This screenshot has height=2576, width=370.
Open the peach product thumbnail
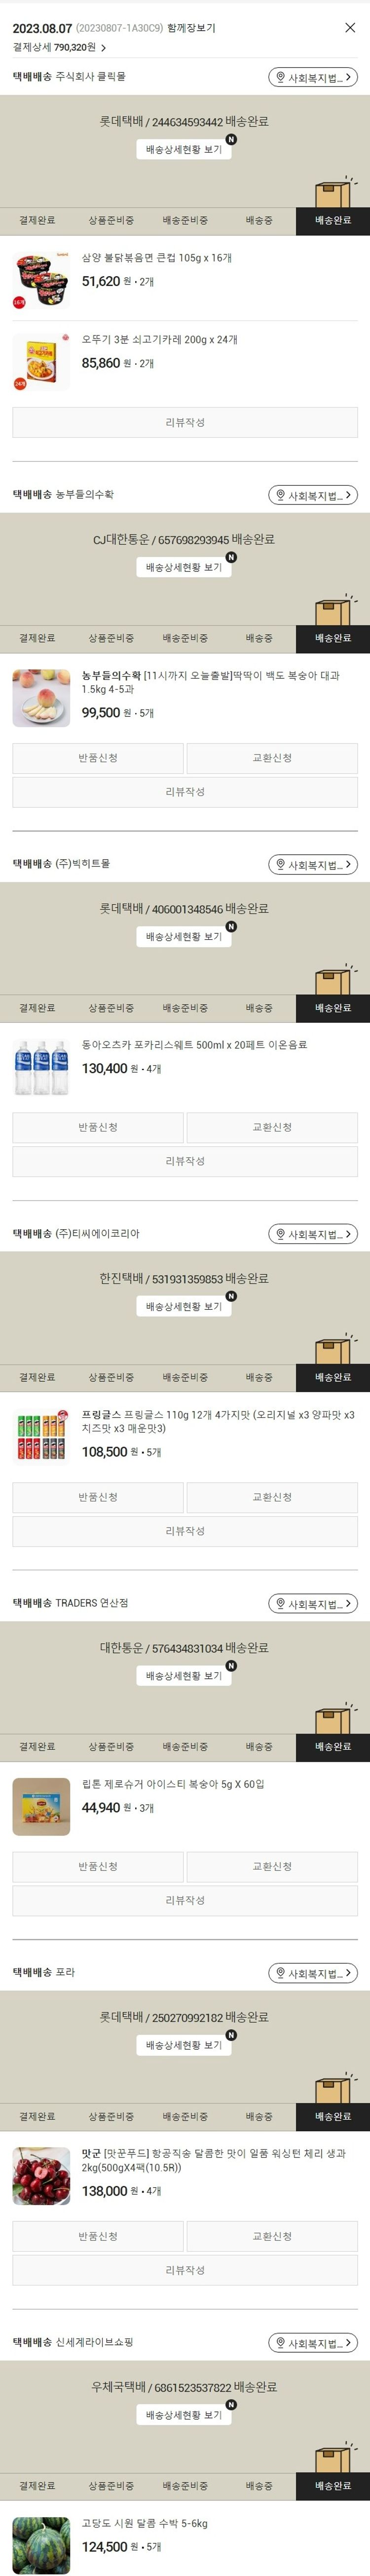41,697
